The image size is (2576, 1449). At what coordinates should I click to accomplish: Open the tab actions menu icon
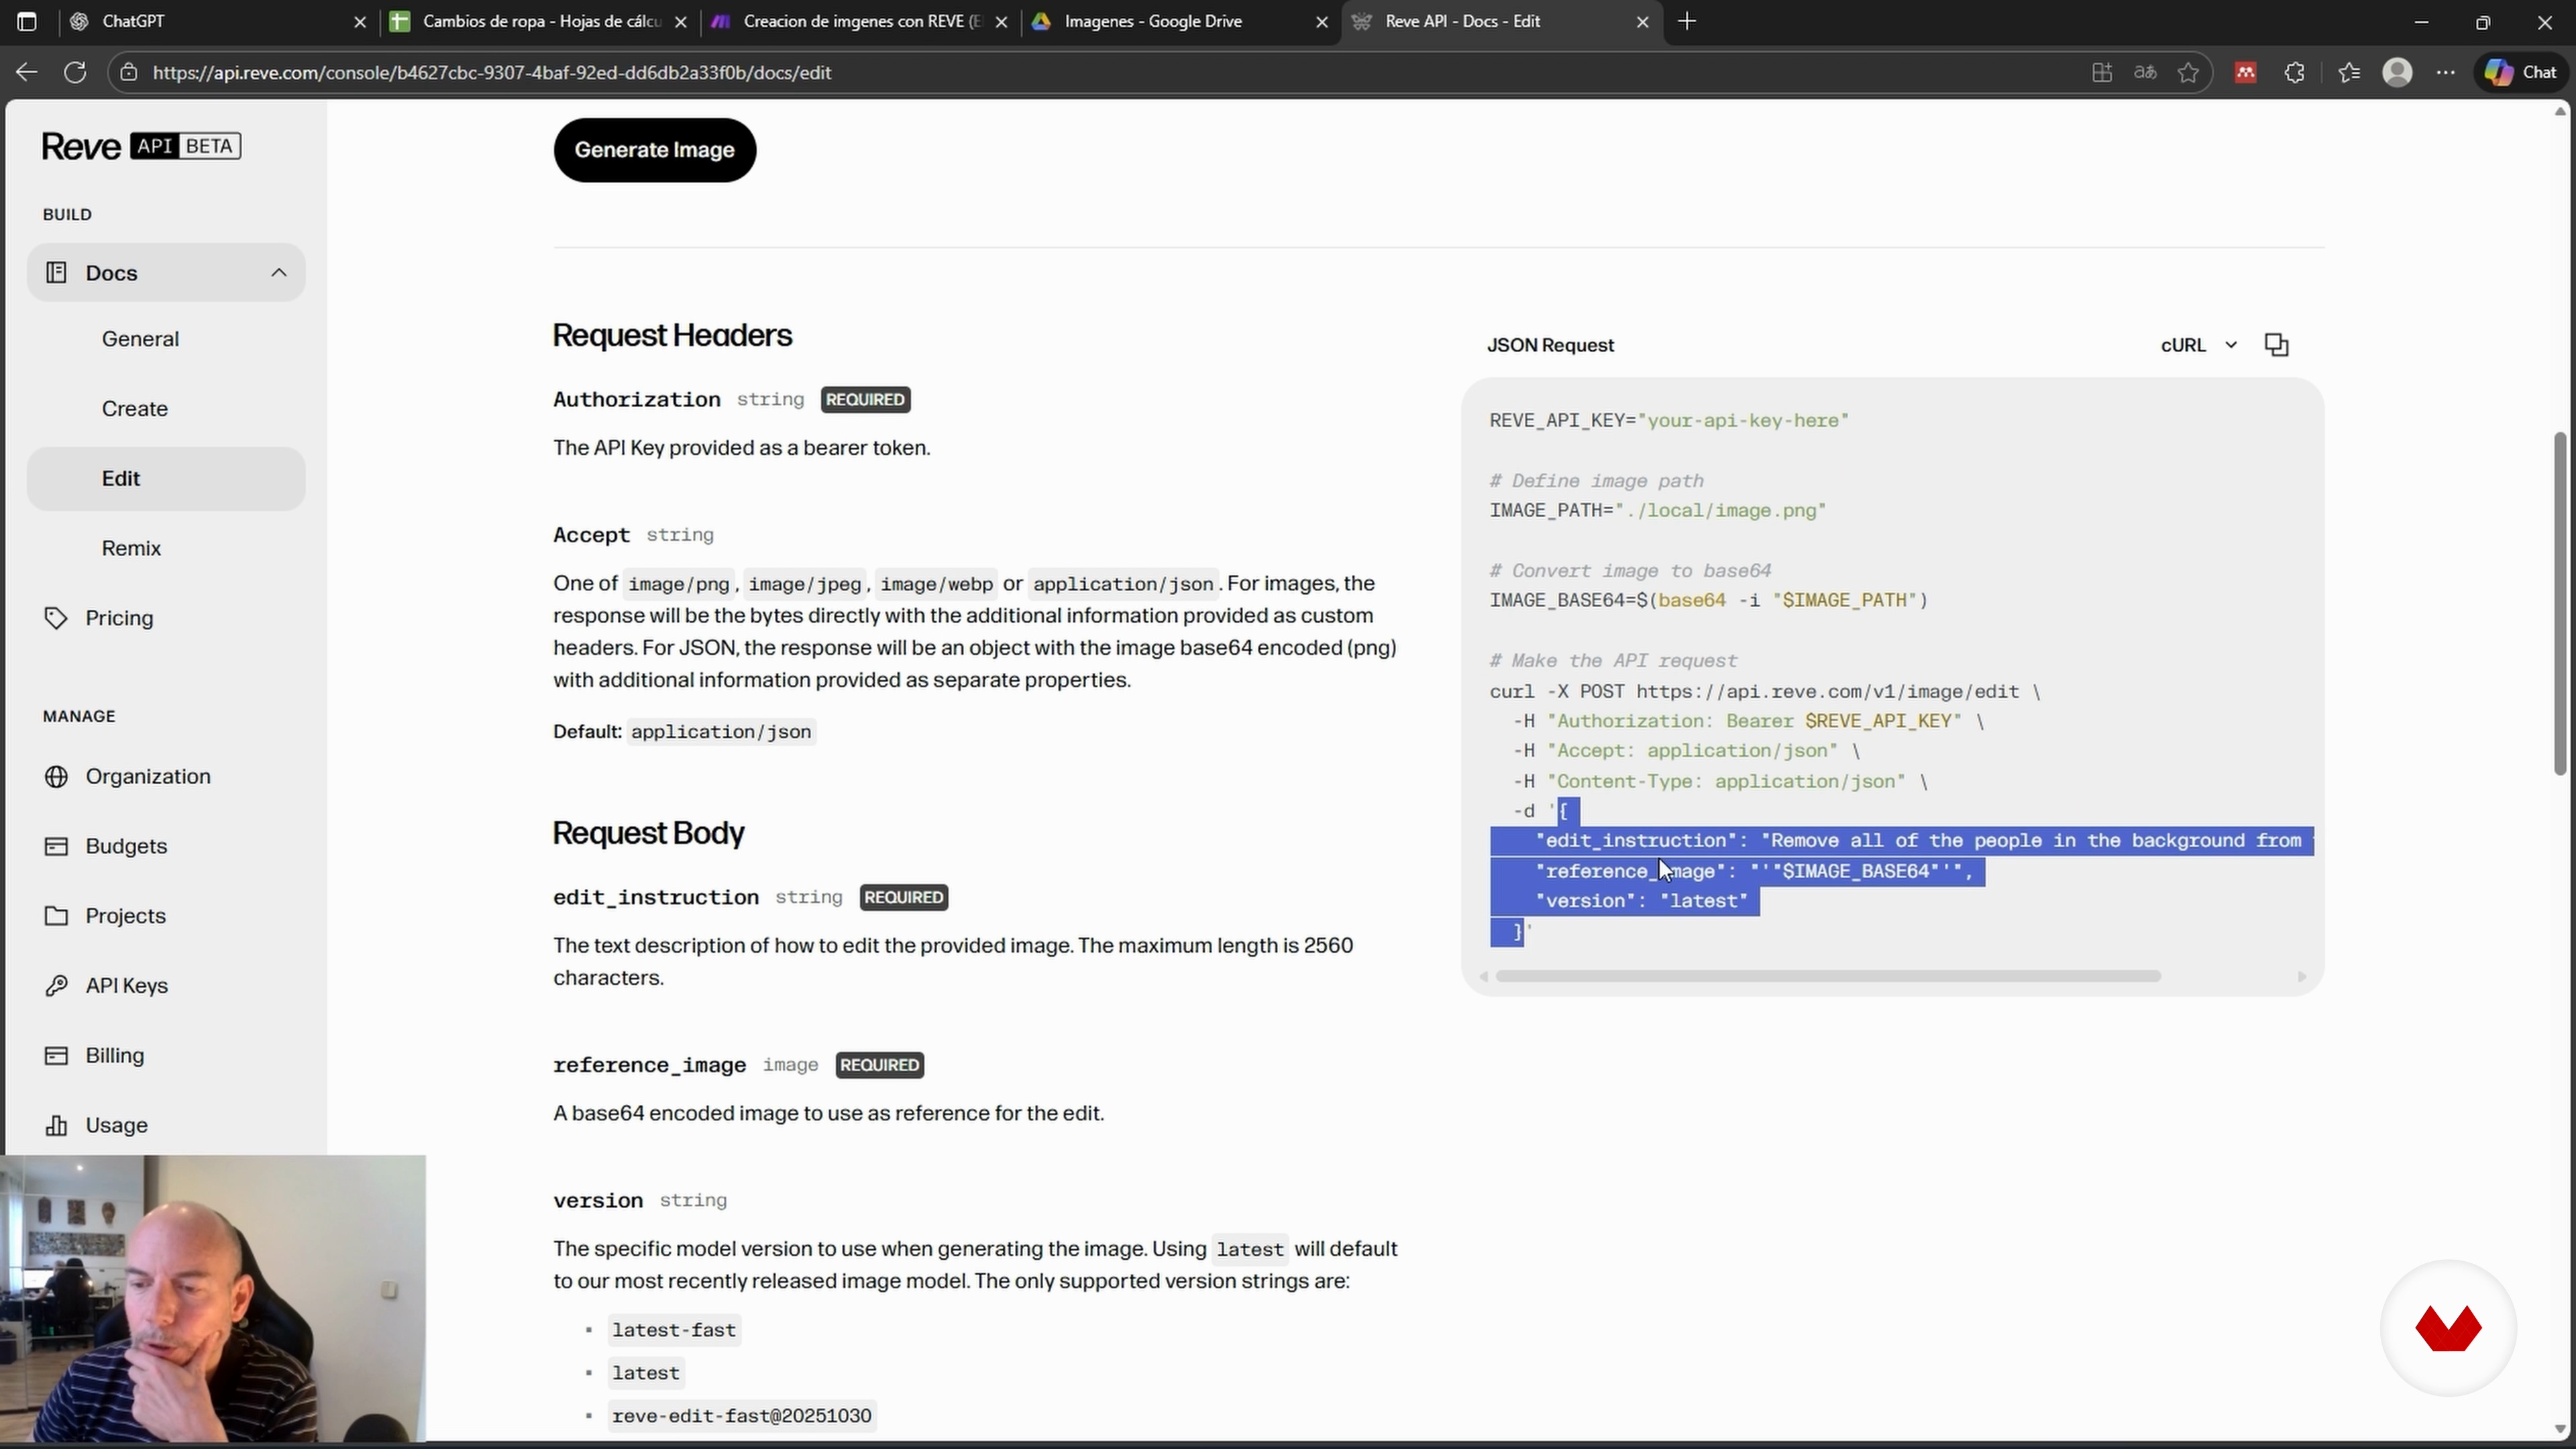[27, 21]
